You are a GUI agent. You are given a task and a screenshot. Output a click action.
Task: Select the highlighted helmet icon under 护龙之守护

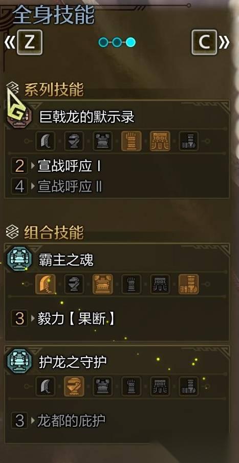pyautogui.click(x=74, y=386)
